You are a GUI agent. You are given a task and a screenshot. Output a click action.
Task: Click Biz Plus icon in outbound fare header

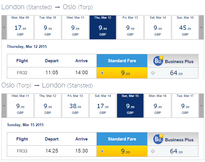158,61
